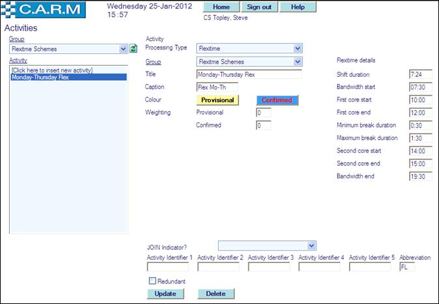The height and width of the screenshot is (304, 439).
Task: Pick the blue Confirmed colour swatch
Action: 277,100
